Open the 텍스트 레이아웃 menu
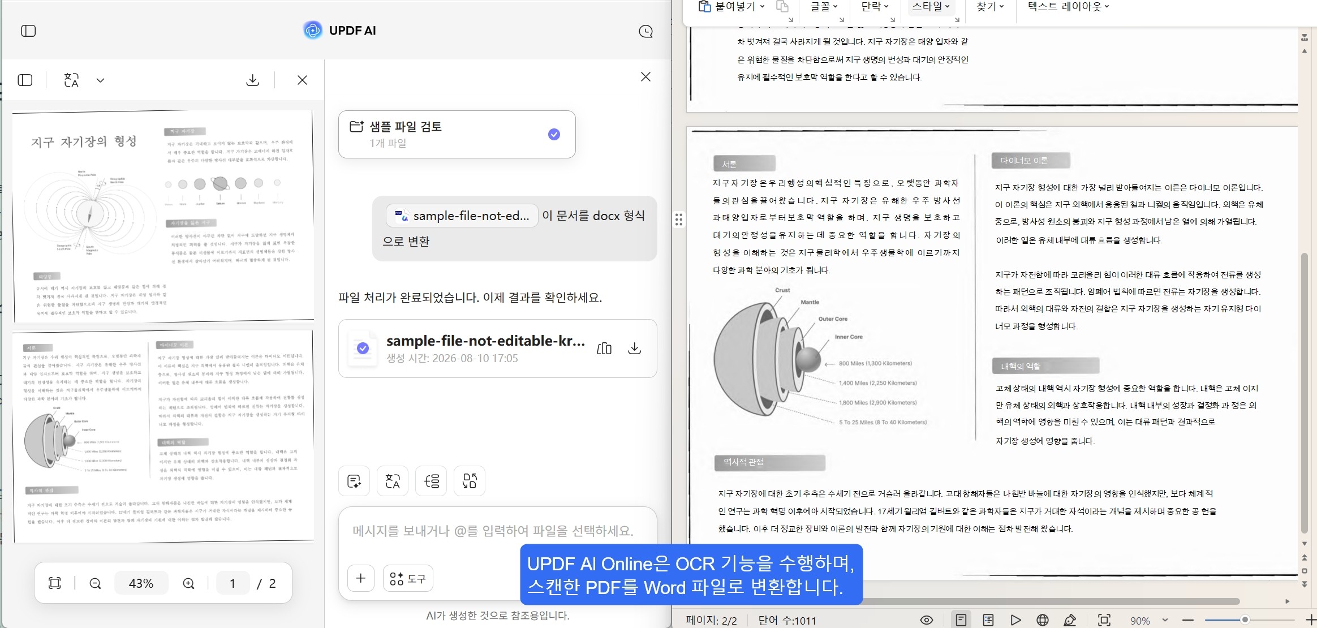Image resolution: width=1317 pixels, height=628 pixels. [1068, 6]
